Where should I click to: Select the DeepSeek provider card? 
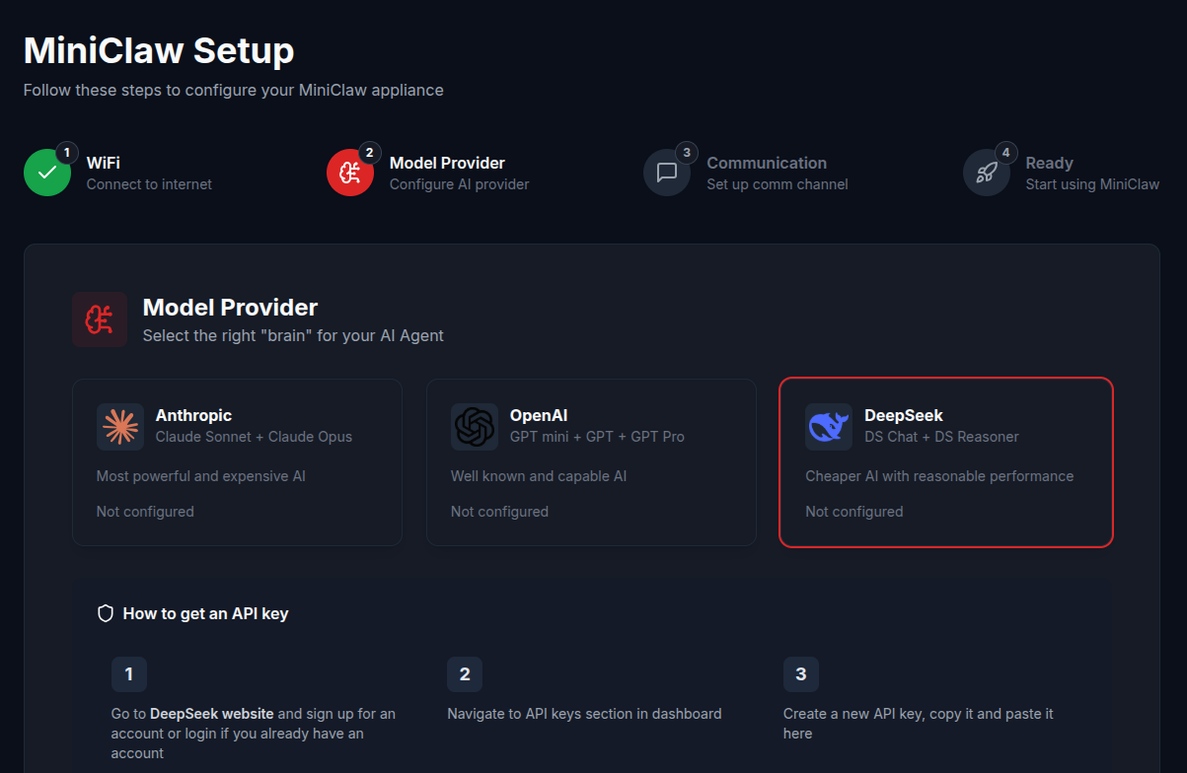(x=946, y=462)
